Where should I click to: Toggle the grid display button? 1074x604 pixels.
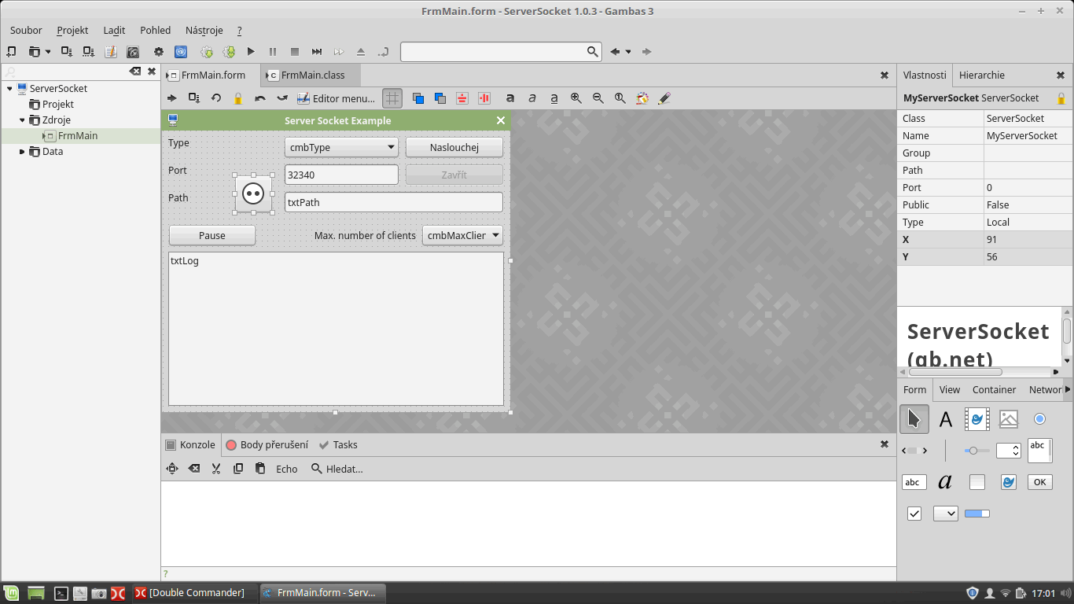pos(392,98)
